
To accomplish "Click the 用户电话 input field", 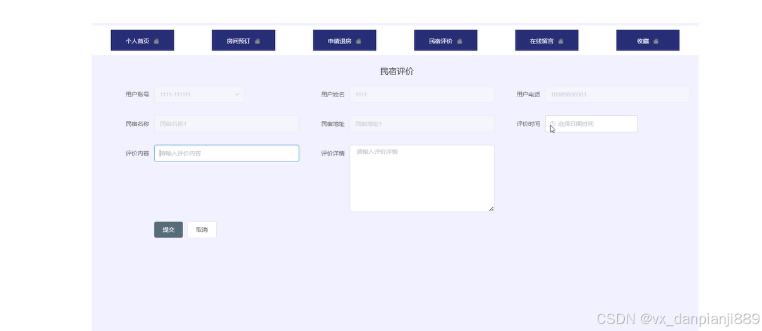I will (x=617, y=95).
